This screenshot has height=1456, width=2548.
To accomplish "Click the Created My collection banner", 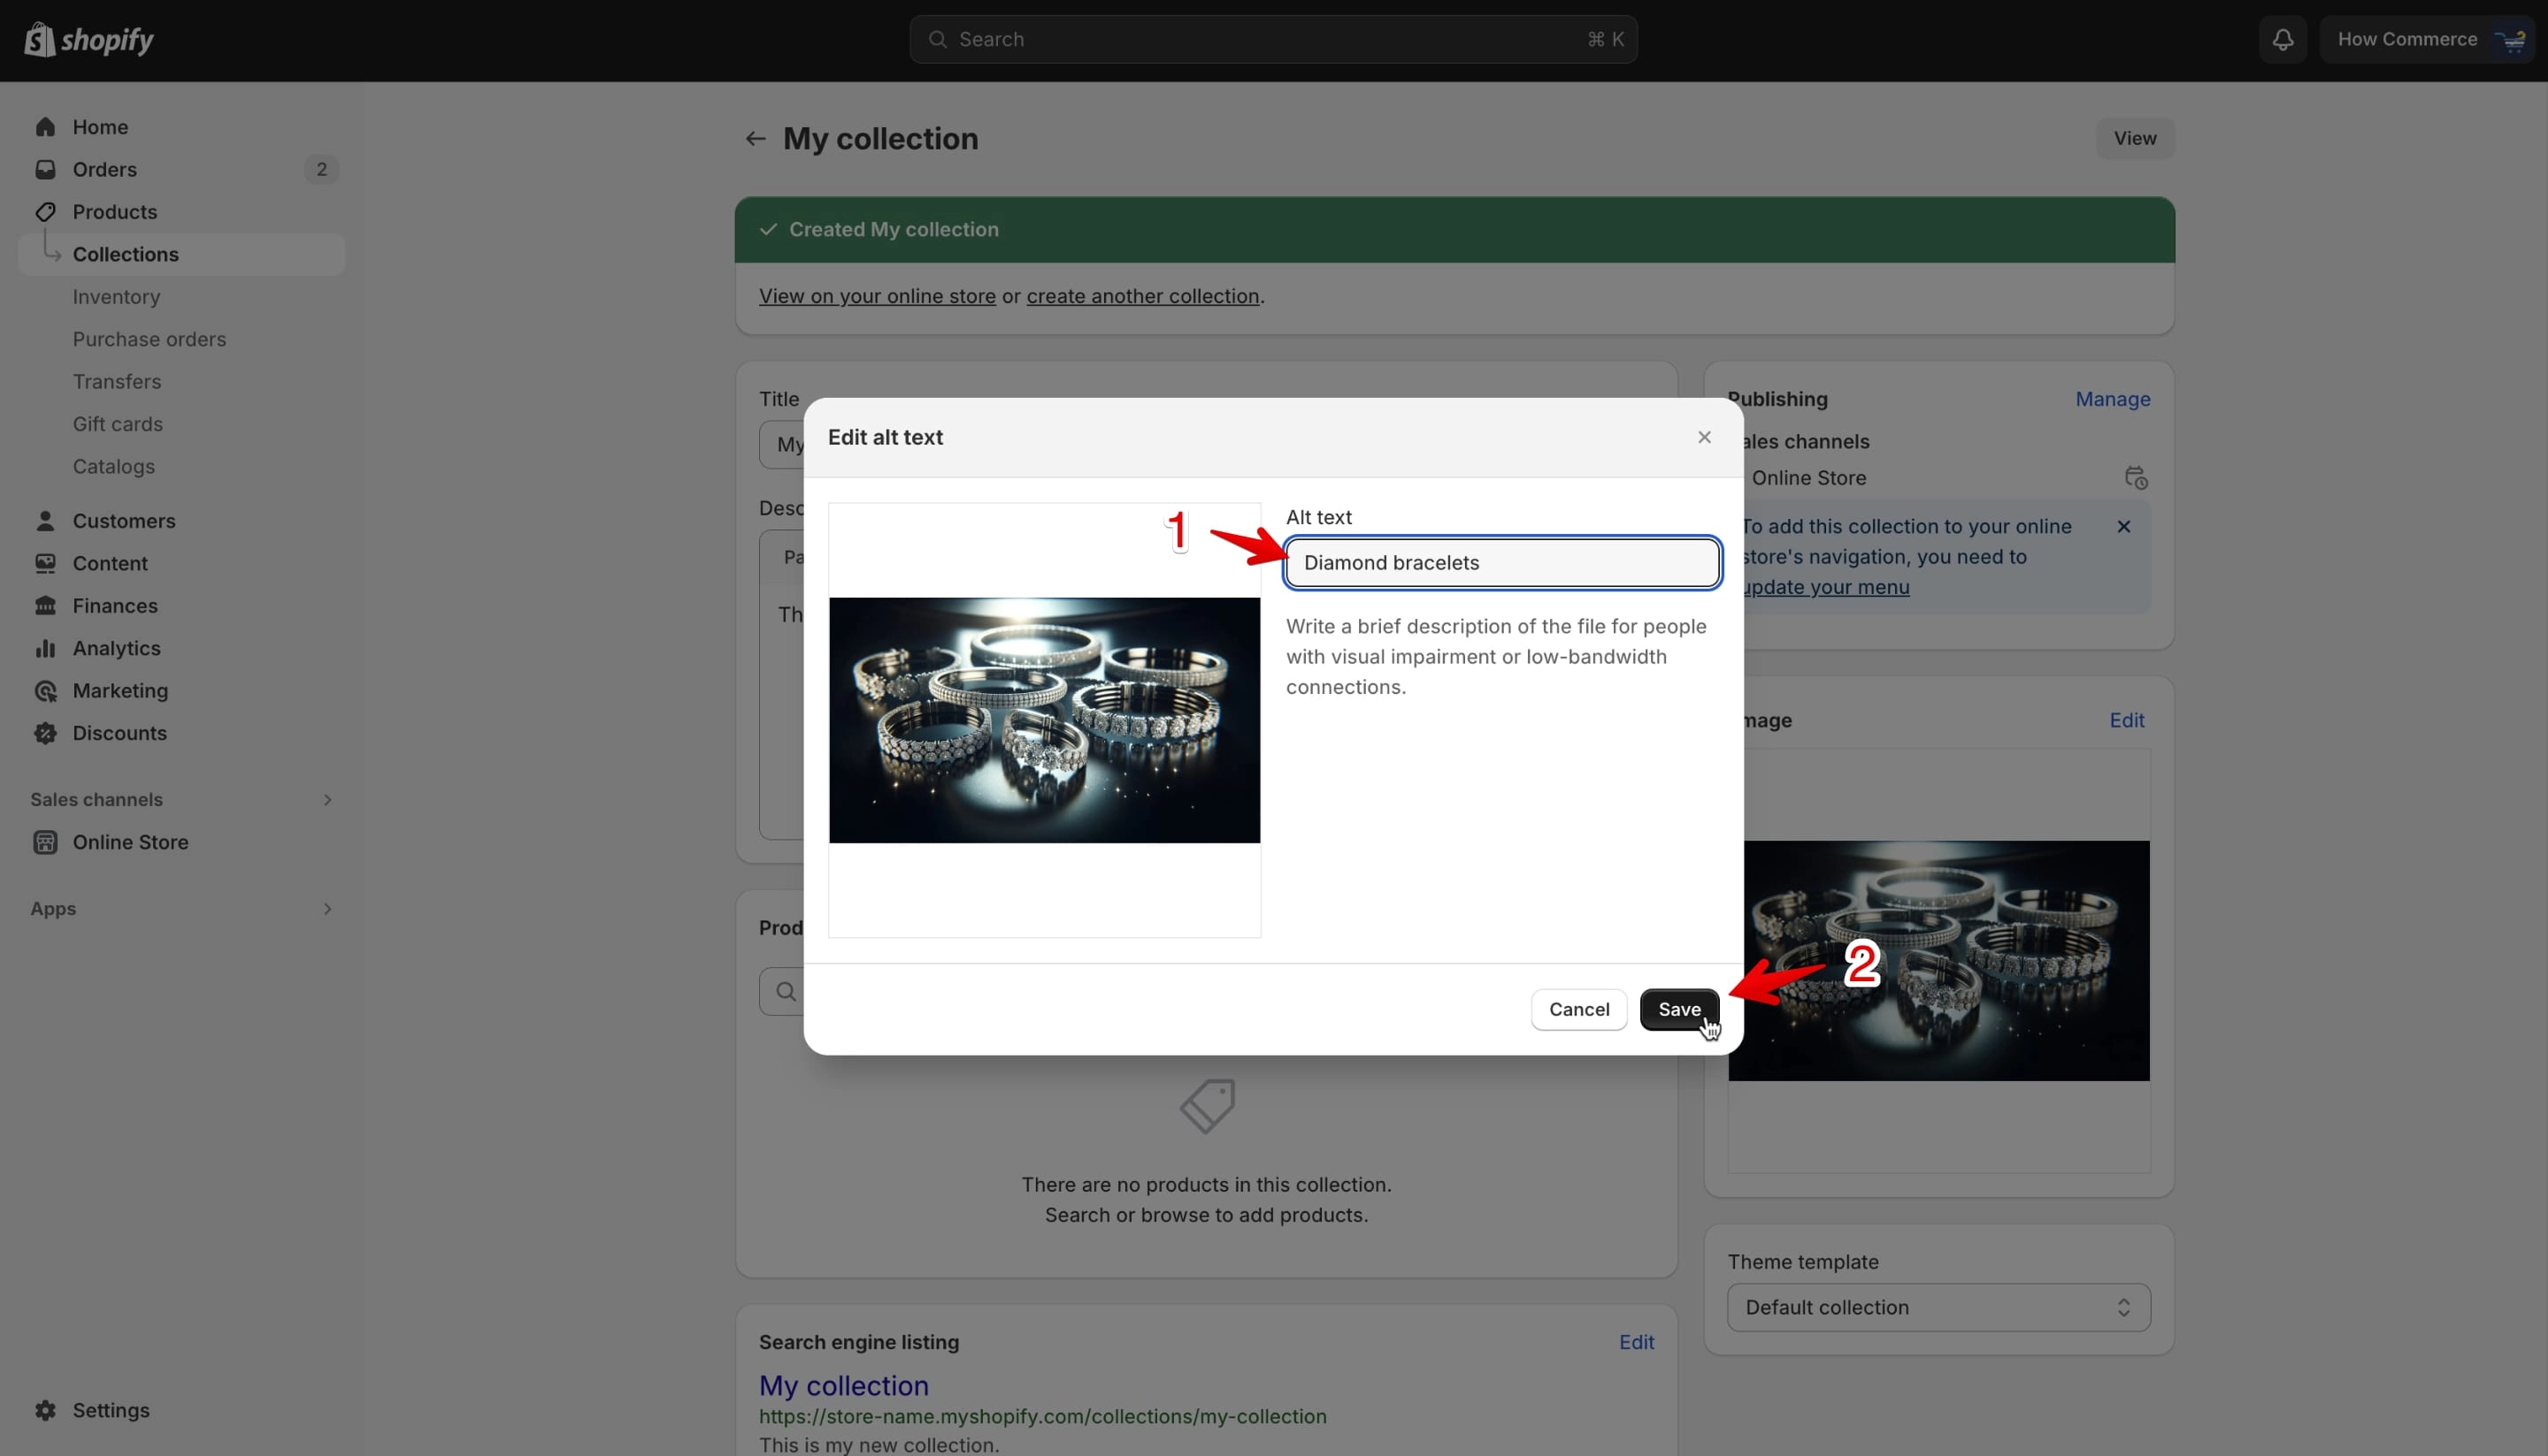I will [x=1454, y=230].
